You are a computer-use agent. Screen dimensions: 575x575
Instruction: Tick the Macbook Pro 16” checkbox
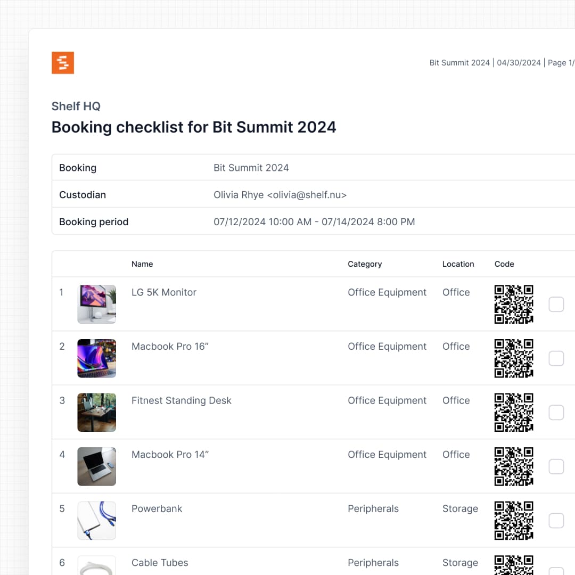[x=556, y=358]
